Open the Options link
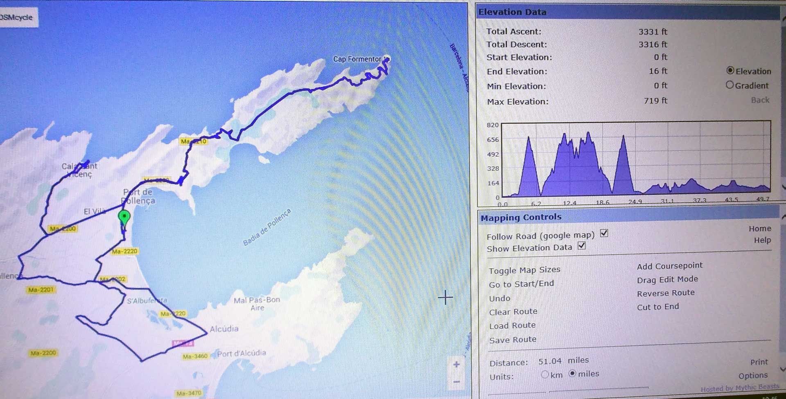 point(752,375)
